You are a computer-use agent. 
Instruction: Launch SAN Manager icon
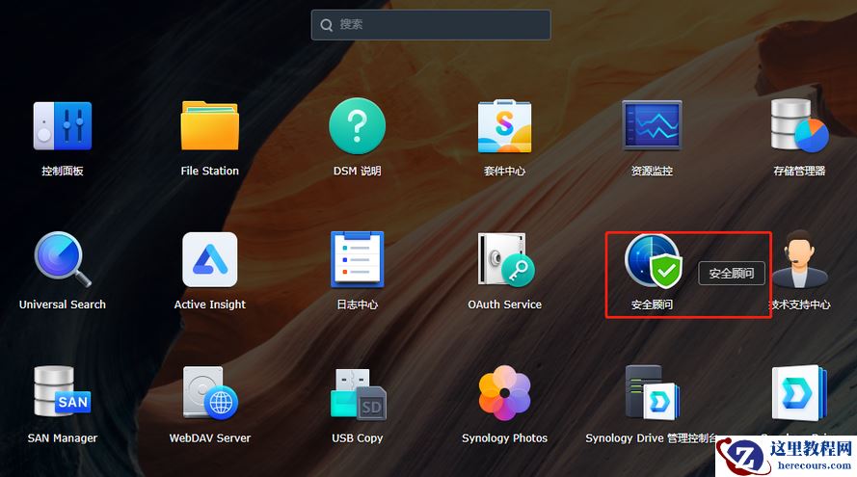coord(63,392)
